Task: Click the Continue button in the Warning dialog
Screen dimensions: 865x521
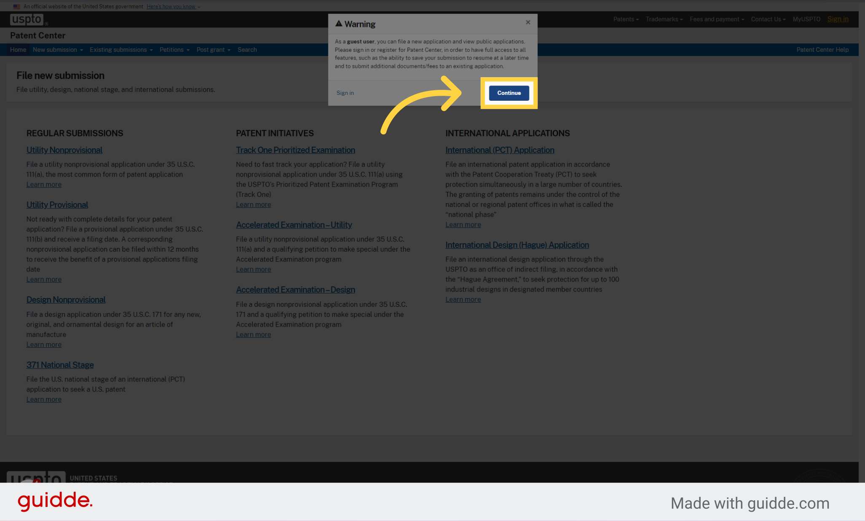Action: (x=509, y=93)
